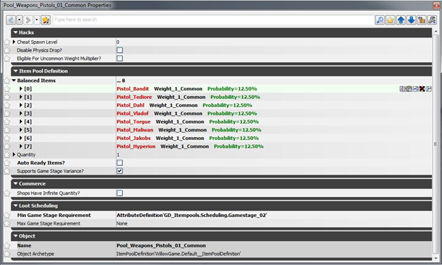Click the back navigation arrow
This screenshot has width=442, height=265.
tap(11, 20)
